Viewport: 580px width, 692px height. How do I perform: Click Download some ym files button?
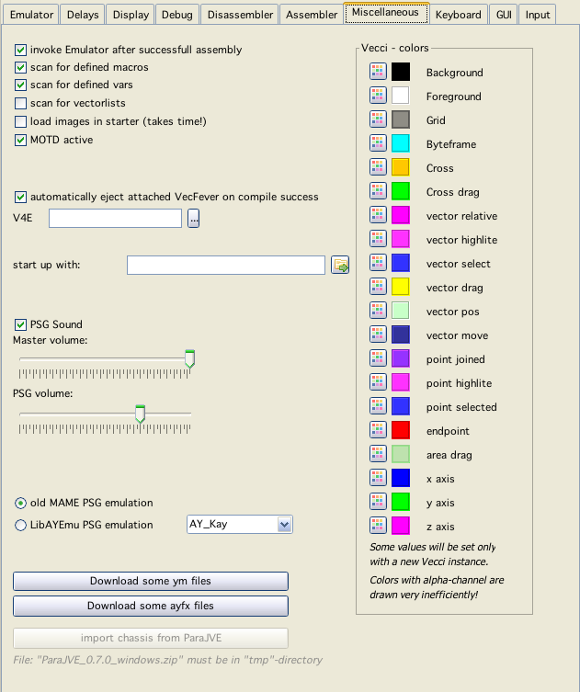click(151, 581)
